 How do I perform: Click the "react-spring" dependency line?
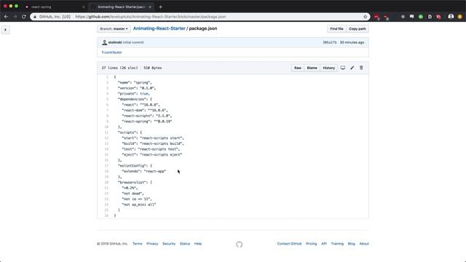click(x=147, y=122)
